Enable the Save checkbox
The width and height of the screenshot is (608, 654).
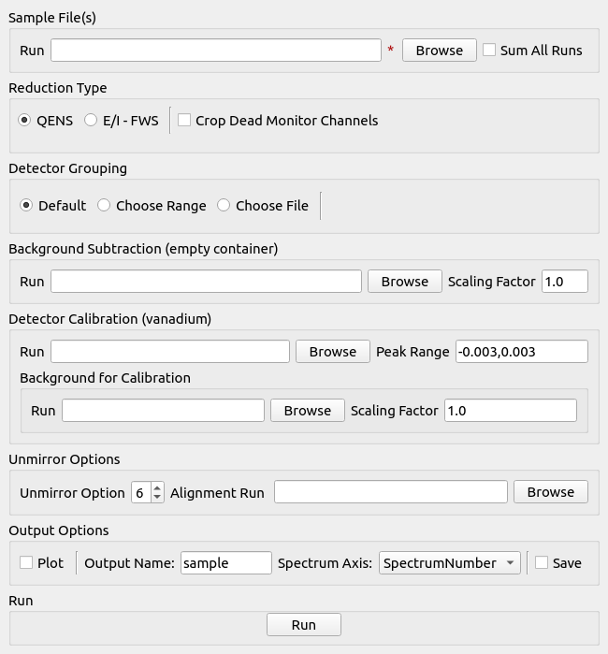pyautogui.click(x=542, y=563)
